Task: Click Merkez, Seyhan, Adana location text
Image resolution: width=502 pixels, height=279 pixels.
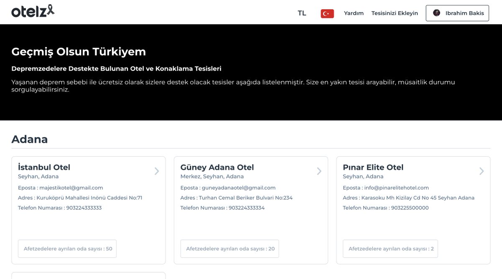Action: point(212,177)
